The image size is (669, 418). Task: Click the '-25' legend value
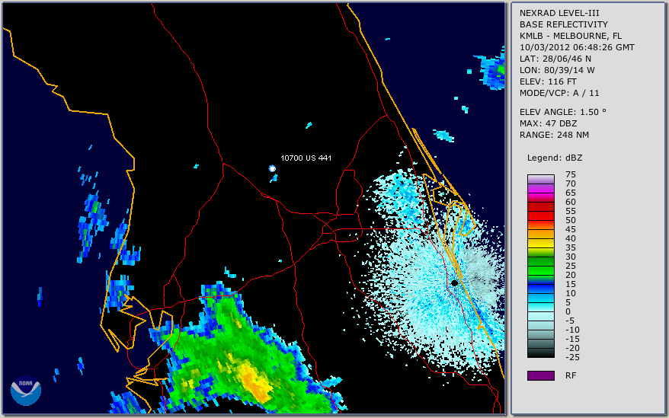point(572,357)
